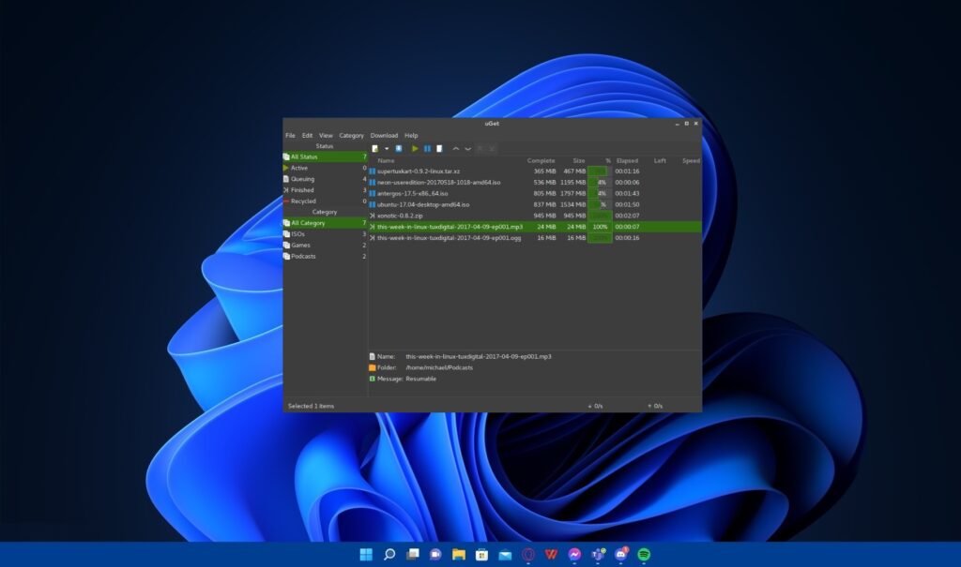Click the Elapsed column header
The height and width of the screenshot is (567, 961).
pos(627,160)
